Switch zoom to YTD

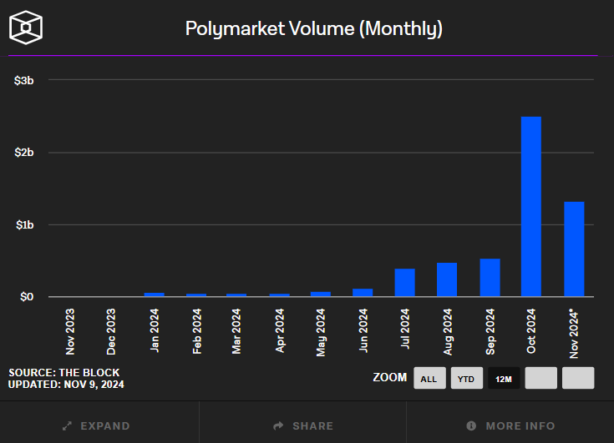click(x=467, y=378)
